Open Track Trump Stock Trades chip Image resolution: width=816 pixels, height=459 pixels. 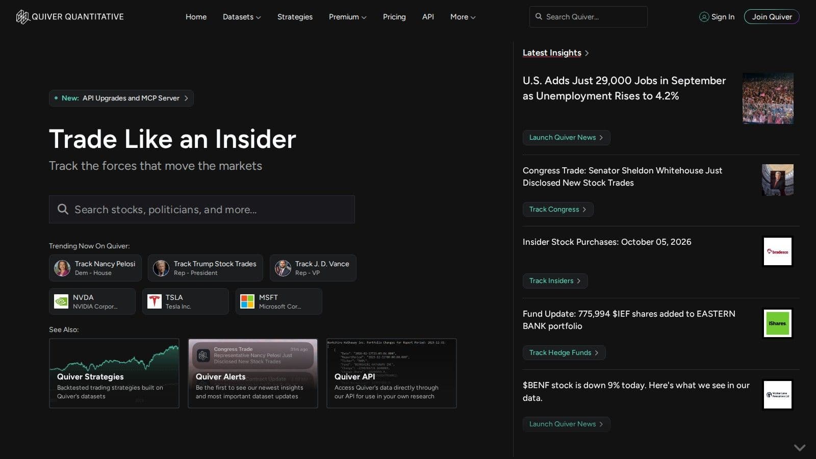coord(206,268)
